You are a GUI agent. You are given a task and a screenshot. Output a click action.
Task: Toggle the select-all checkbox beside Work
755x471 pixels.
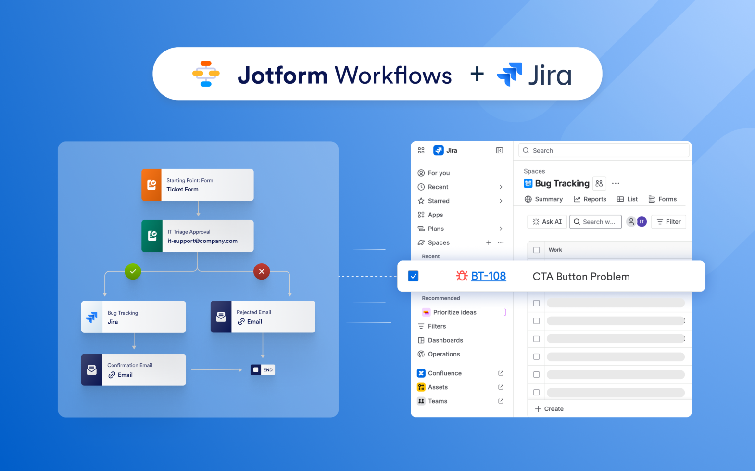point(537,250)
